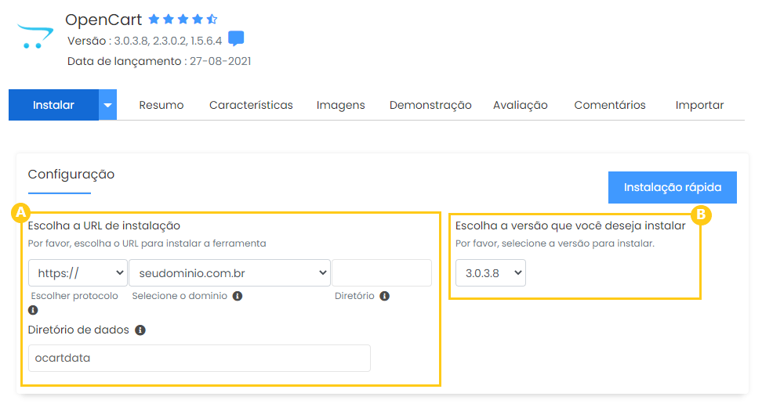This screenshot has height=411, width=762.
Task: Click the 'Selecione o domínio' label
Action: coord(180,296)
